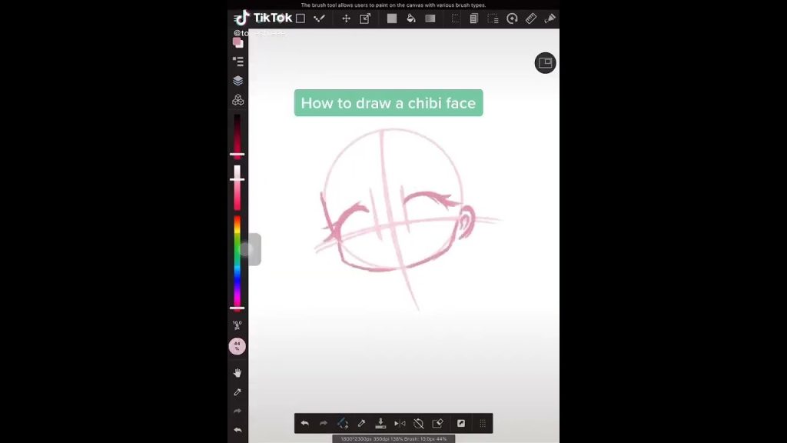Select the move layer tool in top toolbar
This screenshot has width=787, height=443.
(x=346, y=18)
